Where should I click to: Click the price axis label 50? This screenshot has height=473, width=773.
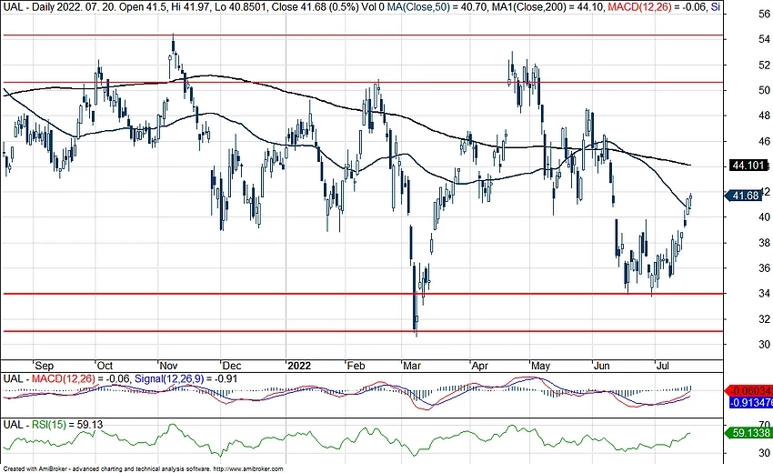pos(765,90)
